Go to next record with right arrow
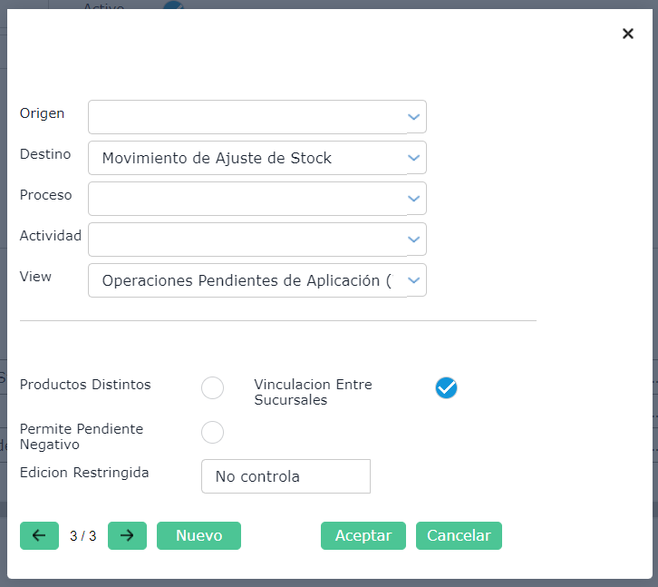This screenshot has height=587, width=658. click(127, 535)
